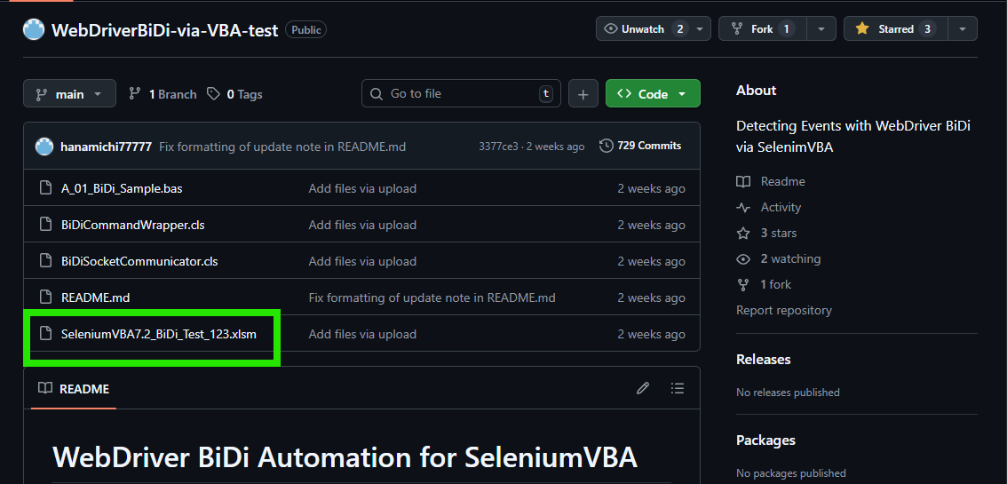Image resolution: width=1007 pixels, height=484 pixels.
Task: Click the pencil edit README icon
Action: coord(643,388)
